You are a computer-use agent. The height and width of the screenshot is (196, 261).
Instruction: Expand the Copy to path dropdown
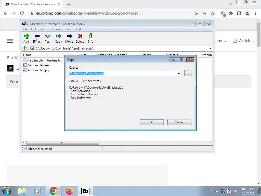pyautogui.click(x=179, y=74)
